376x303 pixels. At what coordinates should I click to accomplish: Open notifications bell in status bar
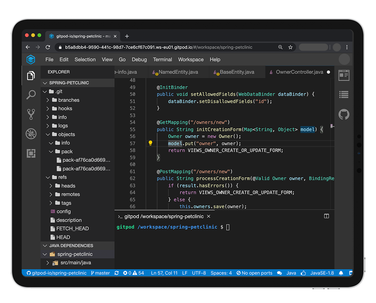(x=341, y=273)
